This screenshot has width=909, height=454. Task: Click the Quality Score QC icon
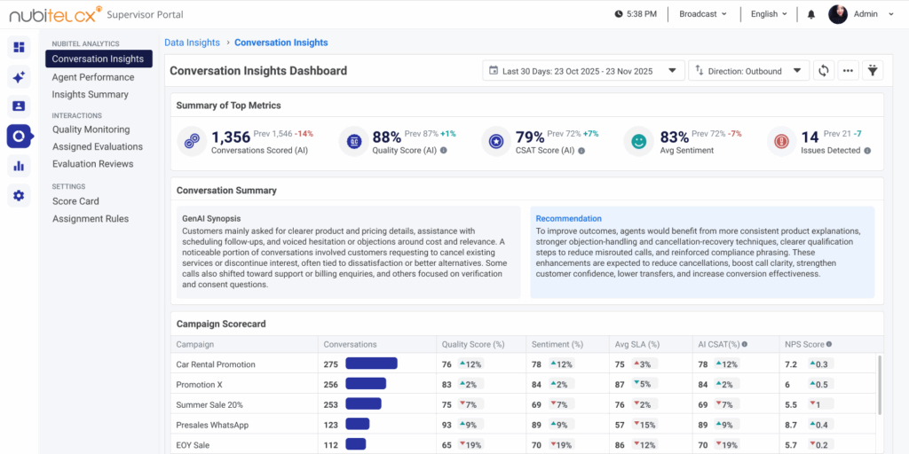tap(353, 141)
